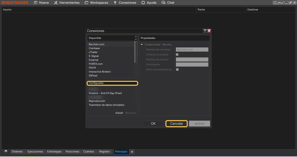297x157 pixels.
Task: Sort by the Fecha column header
Action: point(221,9)
